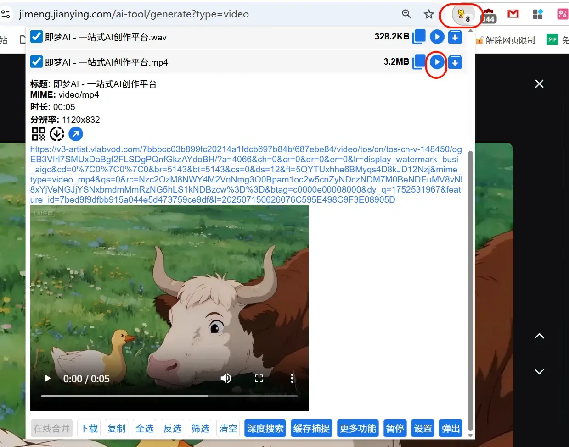Click the 筛选 button

point(200,428)
